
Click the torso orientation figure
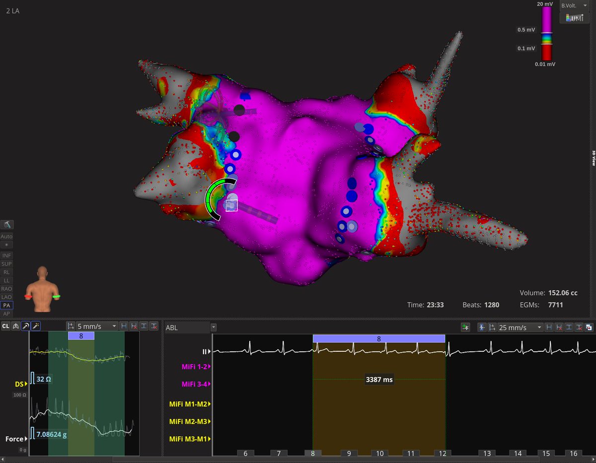coord(43,289)
